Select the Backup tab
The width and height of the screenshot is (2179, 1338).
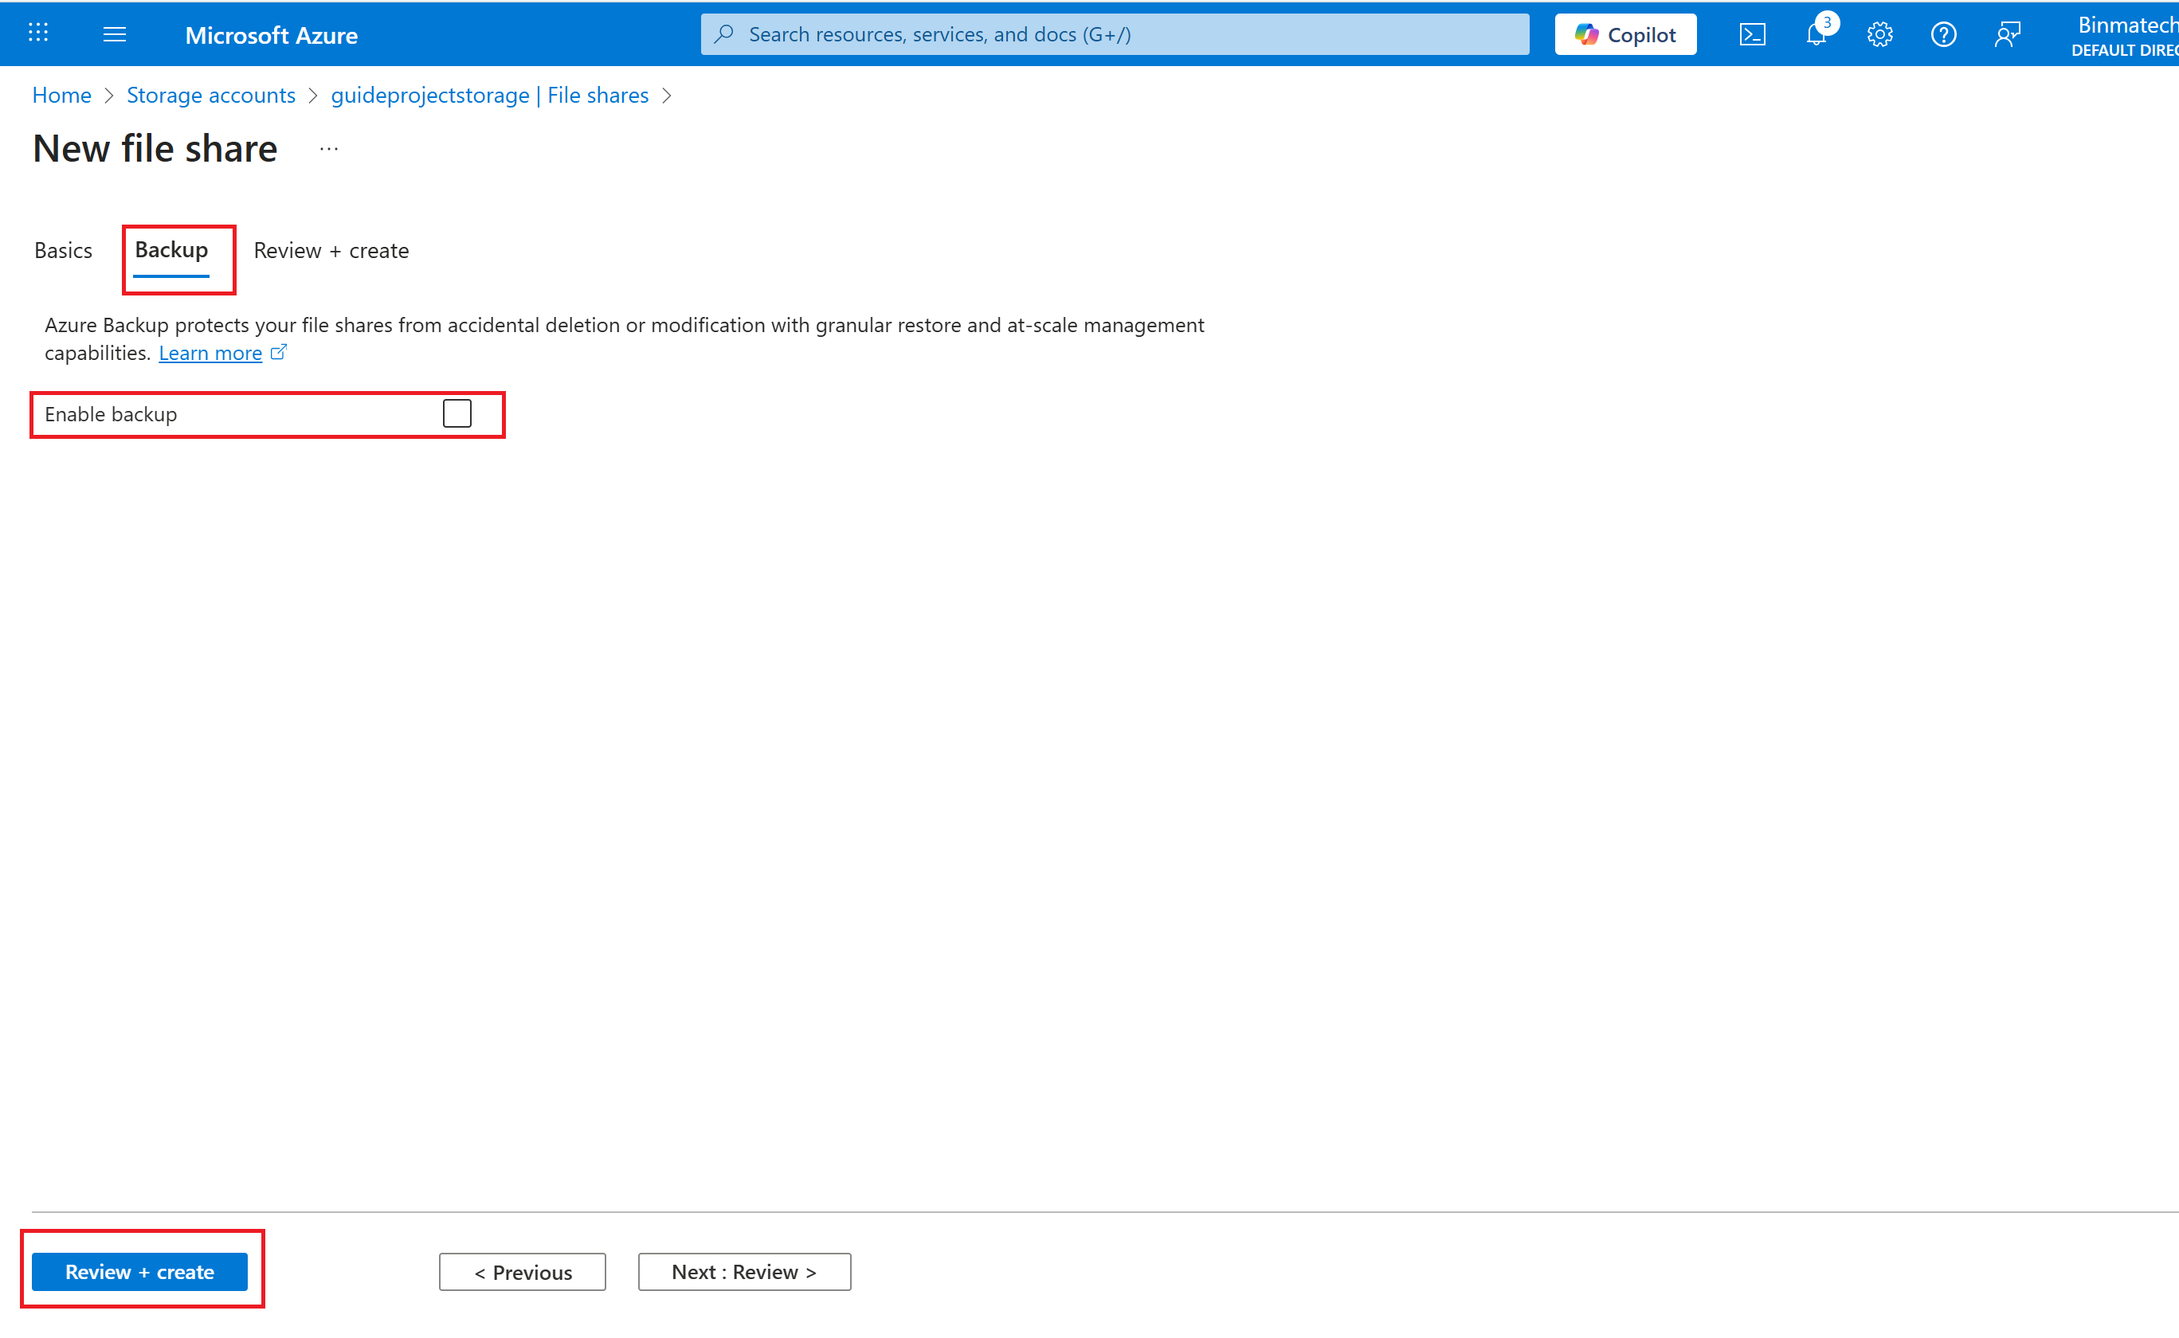click(172, 250)
